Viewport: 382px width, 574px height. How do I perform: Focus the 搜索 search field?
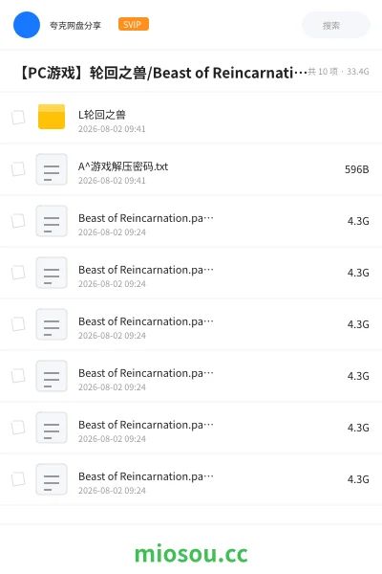336,25
